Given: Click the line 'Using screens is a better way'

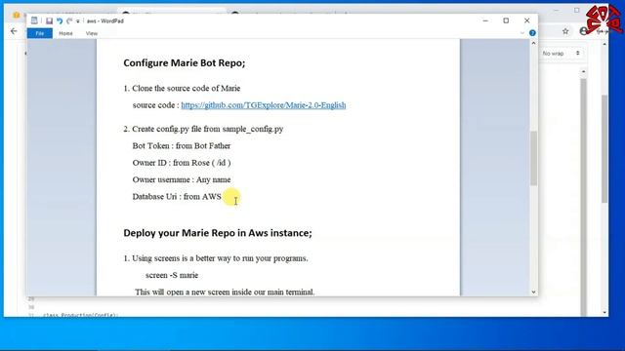Looking at the screenshot, I should click(220, 258).
